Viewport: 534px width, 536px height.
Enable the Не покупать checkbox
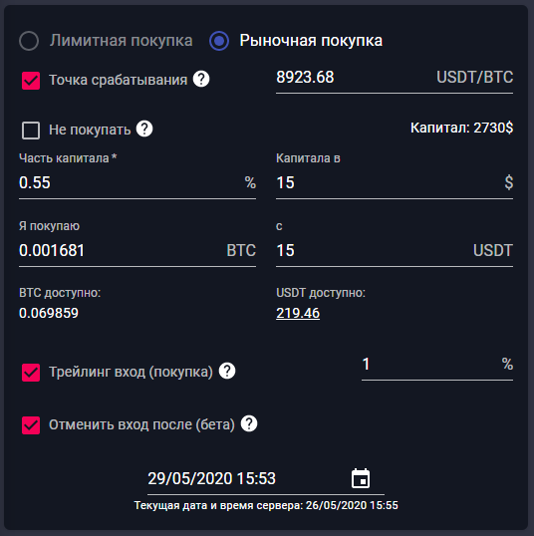(31, 131)
